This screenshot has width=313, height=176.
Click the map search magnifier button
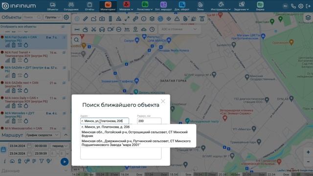[x=76, y=40]
